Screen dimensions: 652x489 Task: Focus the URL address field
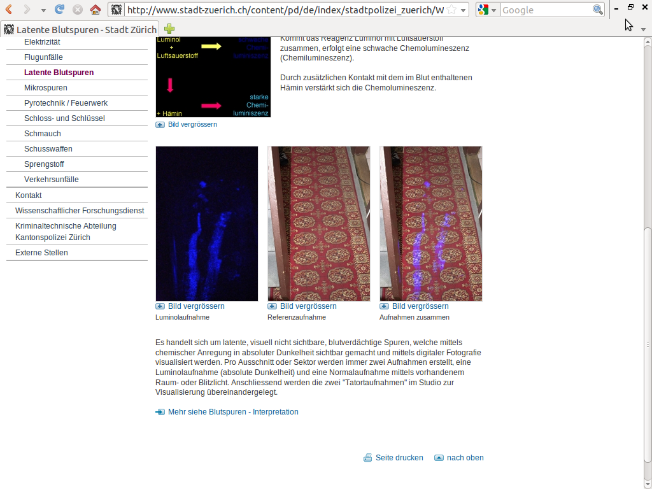click(285, 10)
